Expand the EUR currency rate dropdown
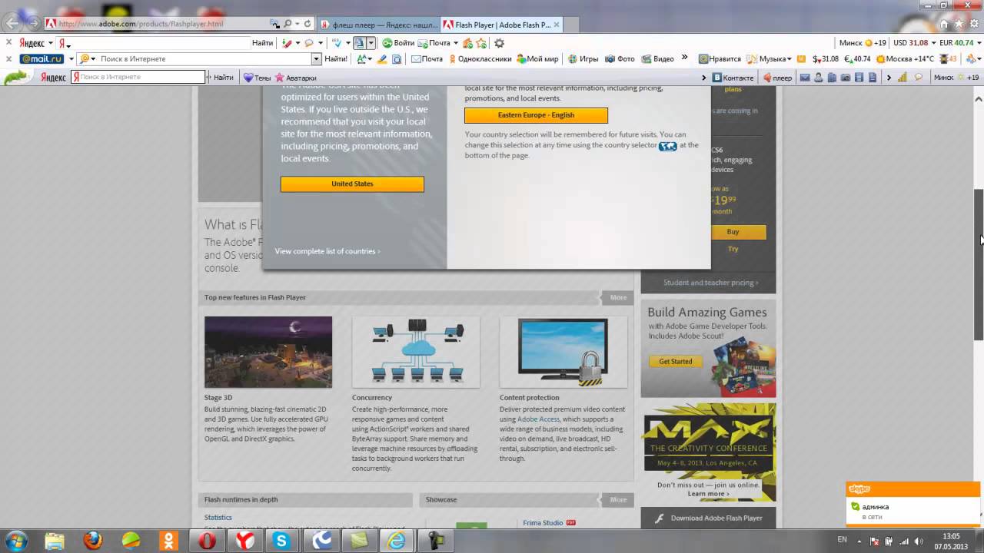984x553 pixels. (x=979, y=43)
